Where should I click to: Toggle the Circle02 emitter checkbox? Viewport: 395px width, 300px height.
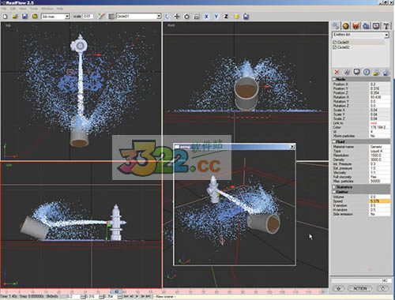[x=334, y=47]
